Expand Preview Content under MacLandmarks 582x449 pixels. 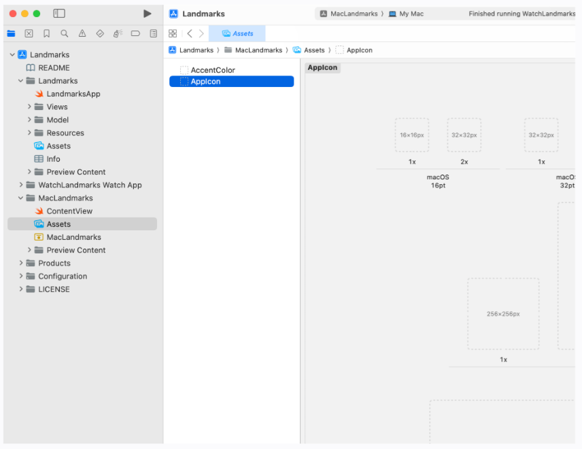(x=29, y=250)
